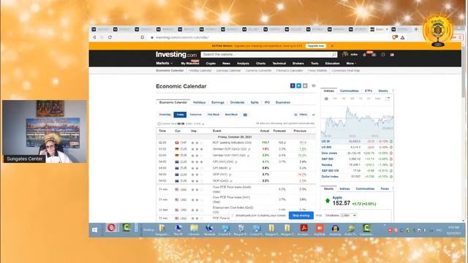Open the Network taskbar shortcut
The height and width of the screenshot is (263, 468).
pyautogui.click(x=209, y=229)
